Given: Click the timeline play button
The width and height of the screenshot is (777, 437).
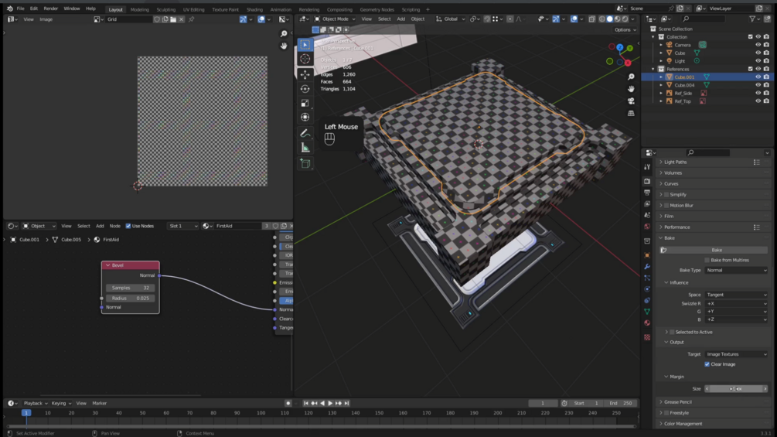Looking at the screenshot, I should (330, 403).
